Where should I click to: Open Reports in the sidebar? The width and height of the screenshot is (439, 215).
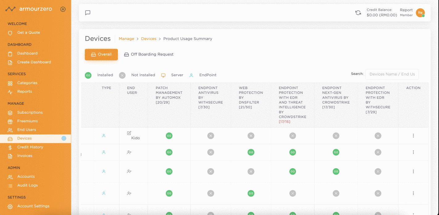click(24, 91)
